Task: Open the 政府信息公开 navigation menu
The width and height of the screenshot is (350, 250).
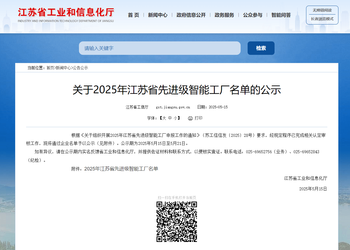Action: [191, 15]
